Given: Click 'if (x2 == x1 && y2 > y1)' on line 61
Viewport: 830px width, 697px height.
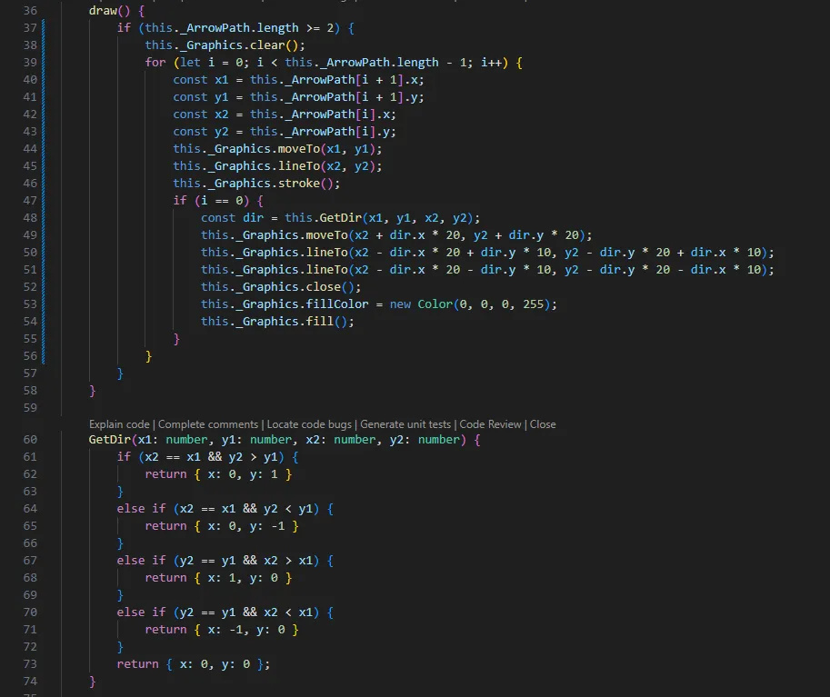Looking at the screenshot, I should (x=201, y=457).
